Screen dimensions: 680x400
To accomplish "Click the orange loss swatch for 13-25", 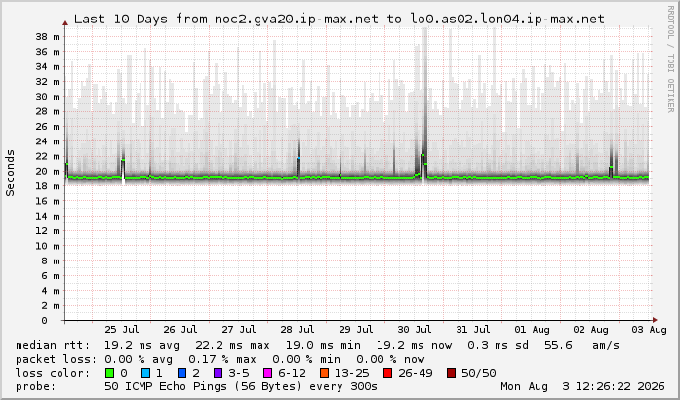I will (x=324, y=373).
